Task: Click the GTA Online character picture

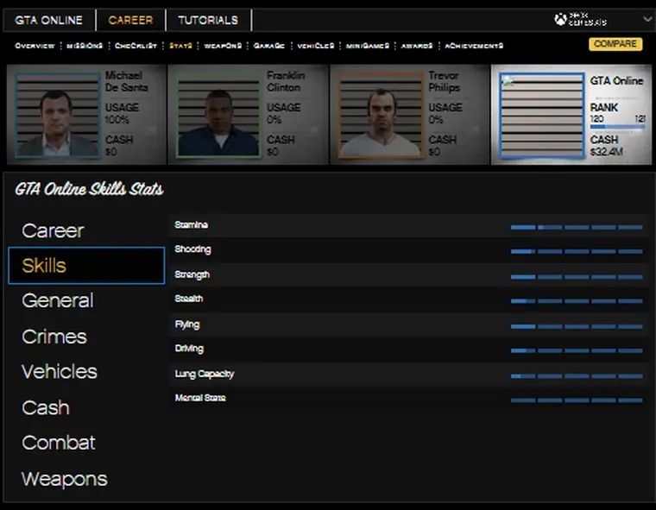Action: coord(541,115)
